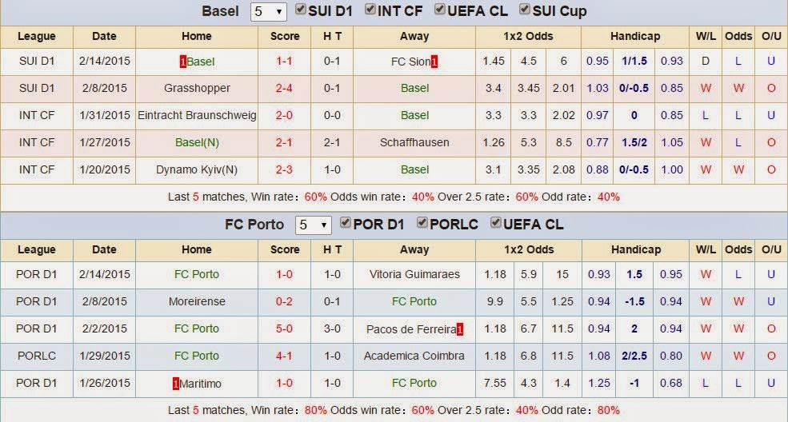788x422 pixels.
Task: Toggle the UEFA CL checkbox for Basel
Action: click(440, 10)
